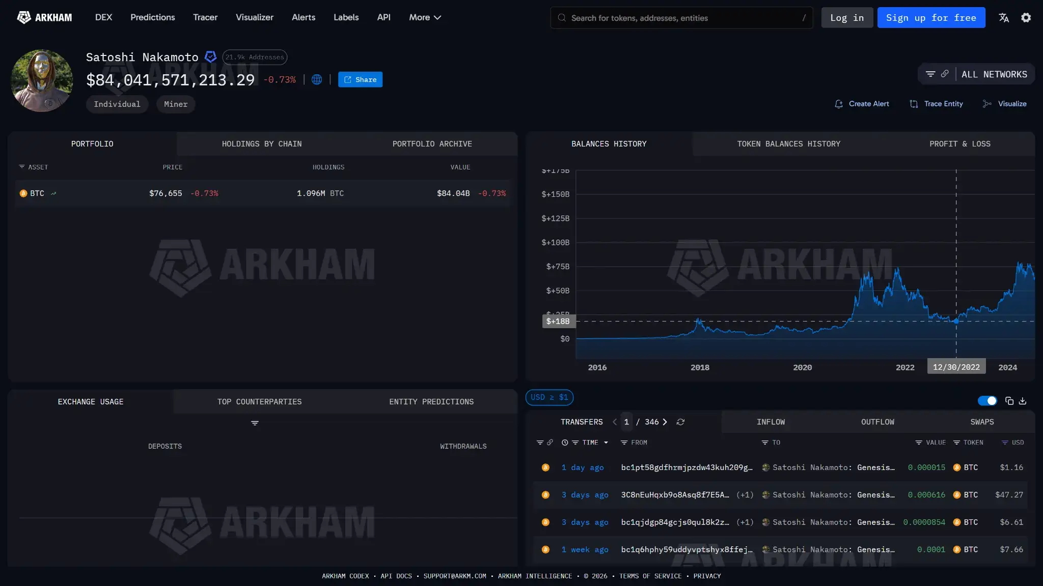Open the TIME sort dropdown arrow
The width and height of the screenshot is (1043, 586).
pyautogui.click(x=606, y=443)
